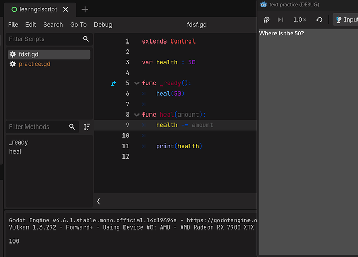The height and width of the screenshot is (257, 358).
Task: Toggle alphabetical sorting of the methods list
Action: pos(87,127)
